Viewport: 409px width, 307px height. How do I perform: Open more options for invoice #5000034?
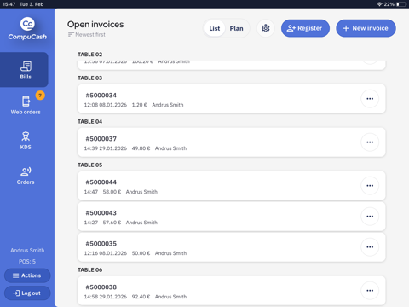point(370,99)
